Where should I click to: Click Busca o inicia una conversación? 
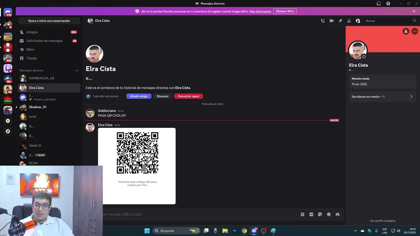coord(49,21)
